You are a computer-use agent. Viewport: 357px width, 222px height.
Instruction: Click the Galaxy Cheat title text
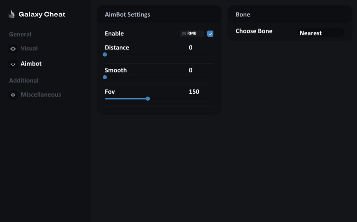tap(42, 14)
